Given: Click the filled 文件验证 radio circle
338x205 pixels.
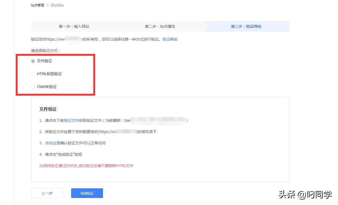Looking at the screenshot, I should [x=33, y=61].
